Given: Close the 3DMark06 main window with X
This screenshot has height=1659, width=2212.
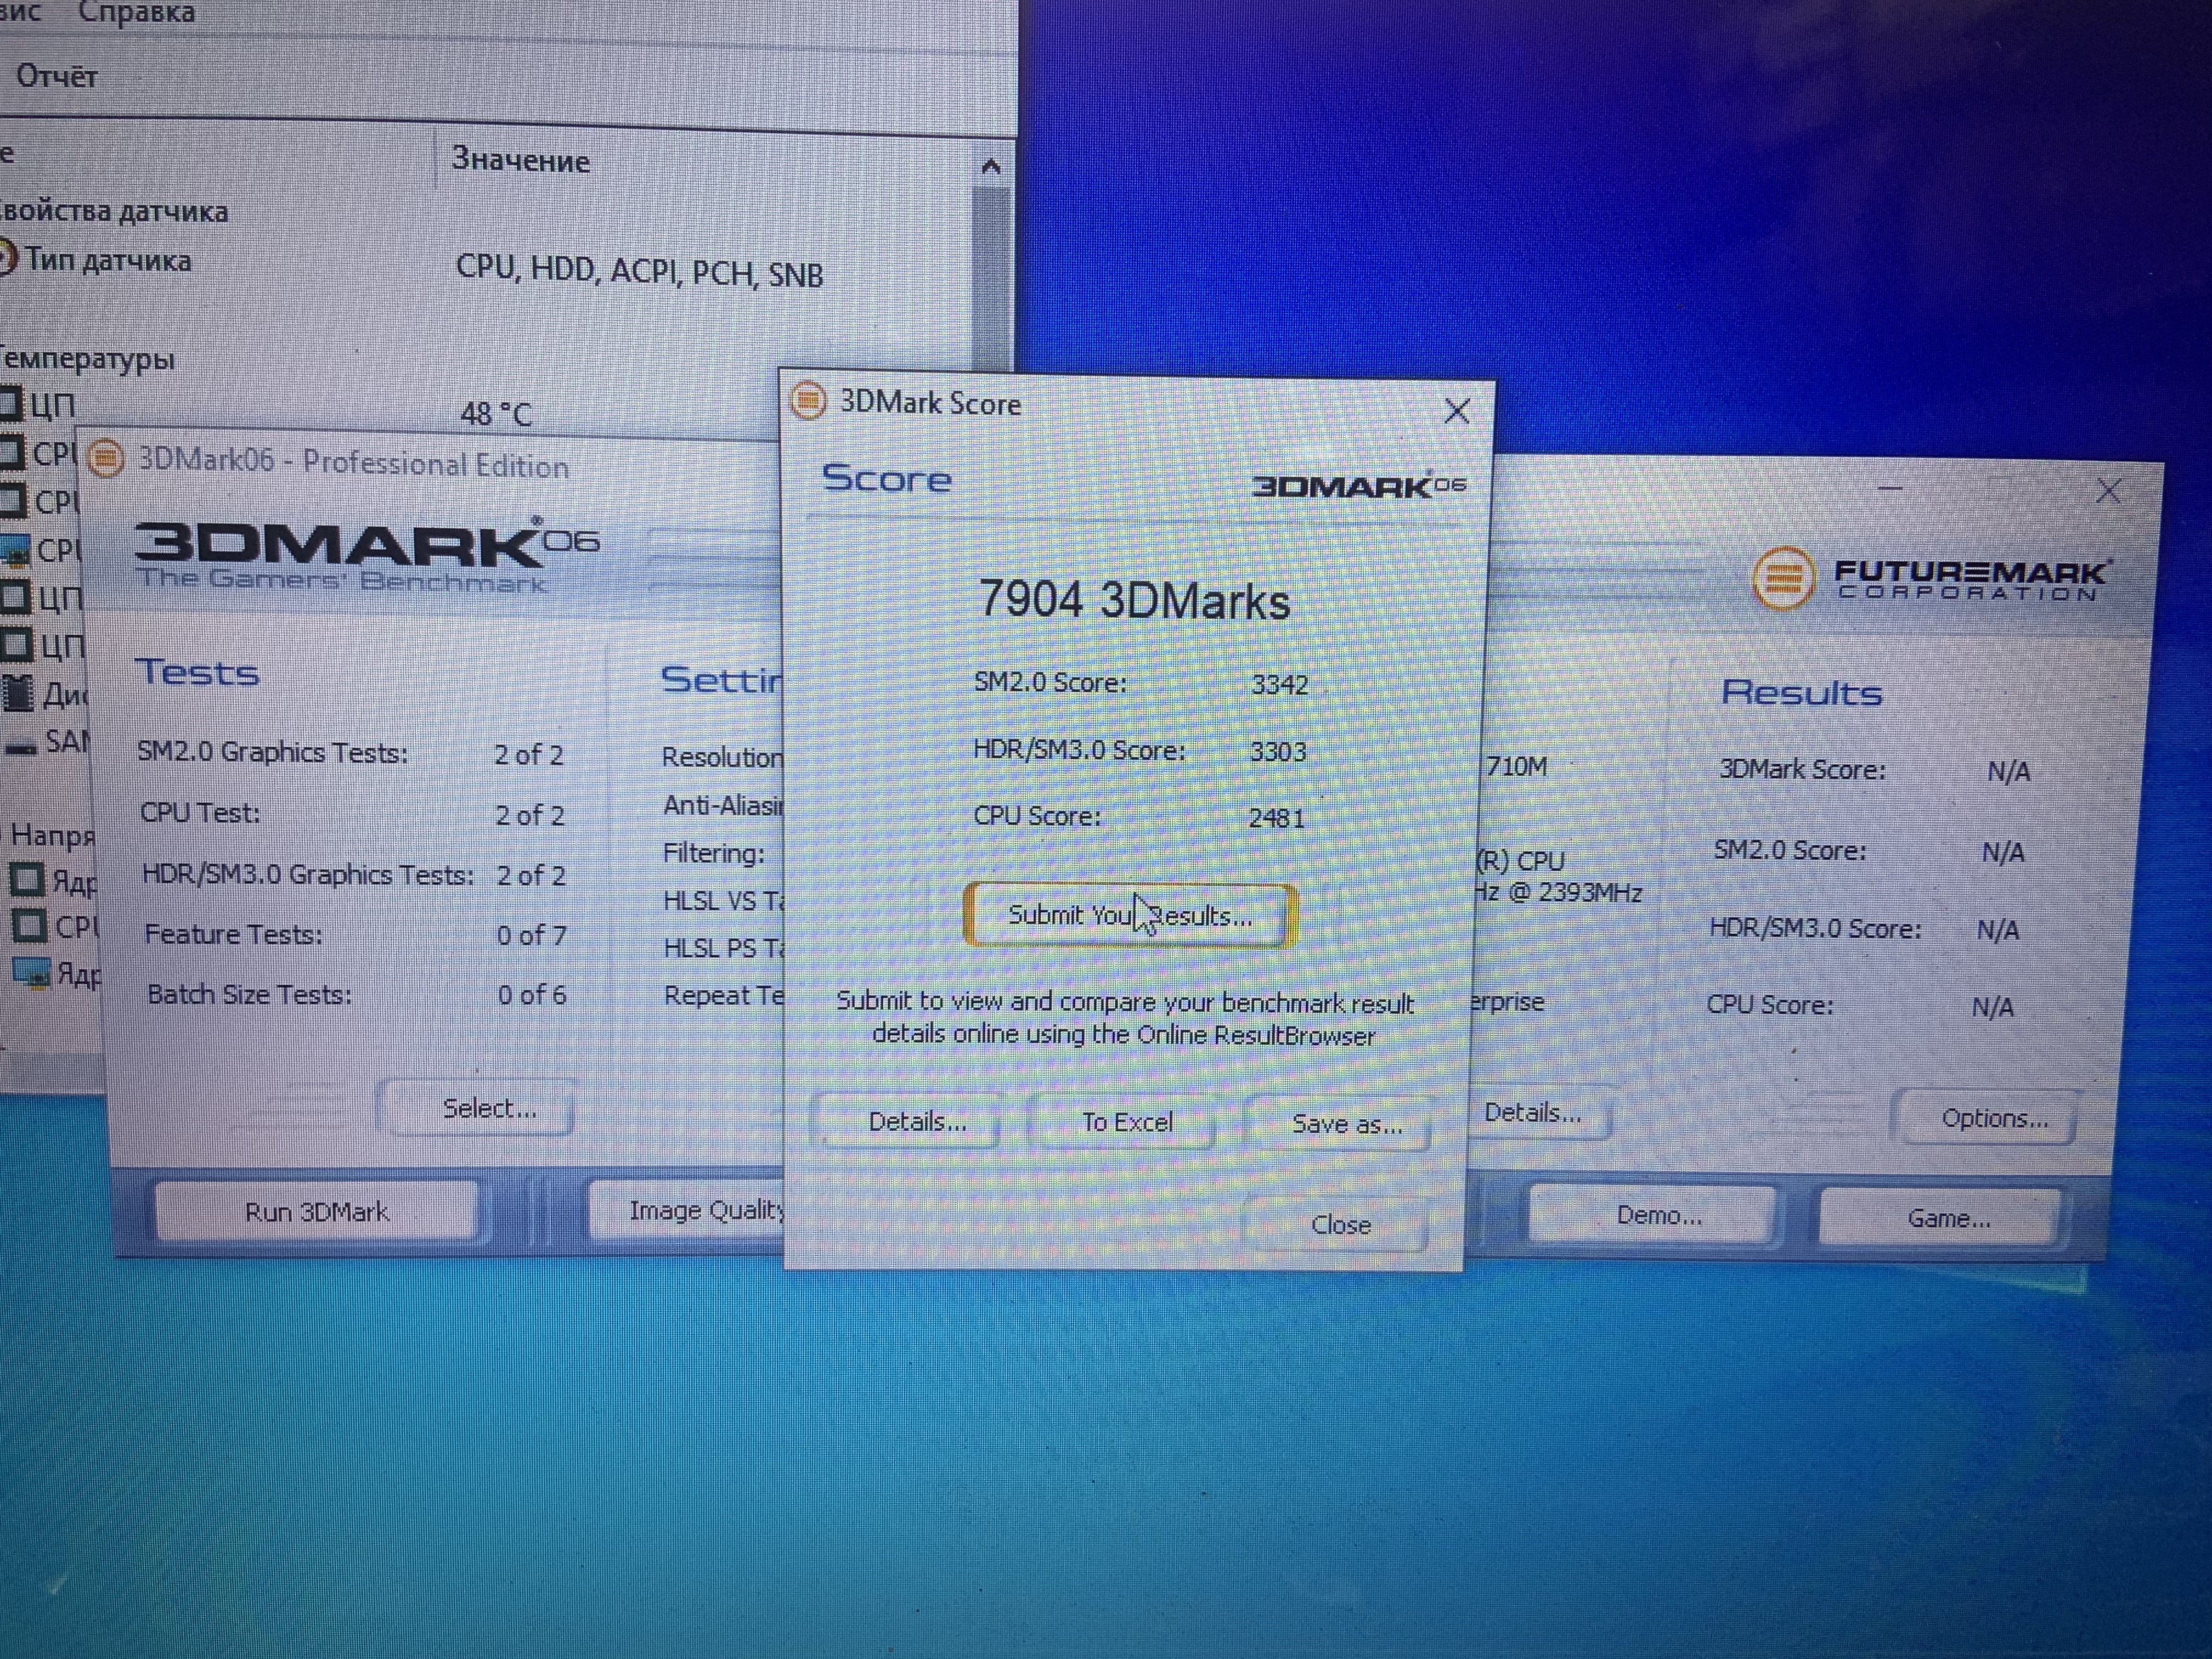Looking at the screenshot, I should [x=2108, y=490].
